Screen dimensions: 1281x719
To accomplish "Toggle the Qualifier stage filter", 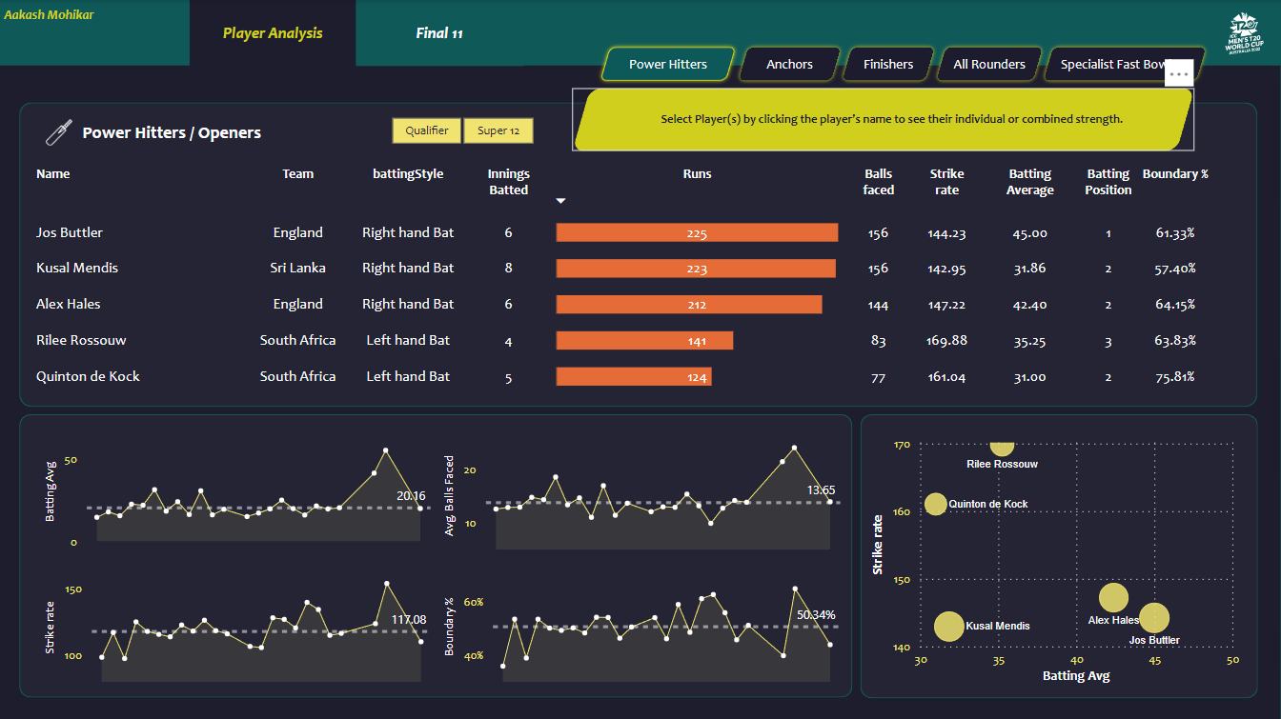I will (x=426, y=130).
